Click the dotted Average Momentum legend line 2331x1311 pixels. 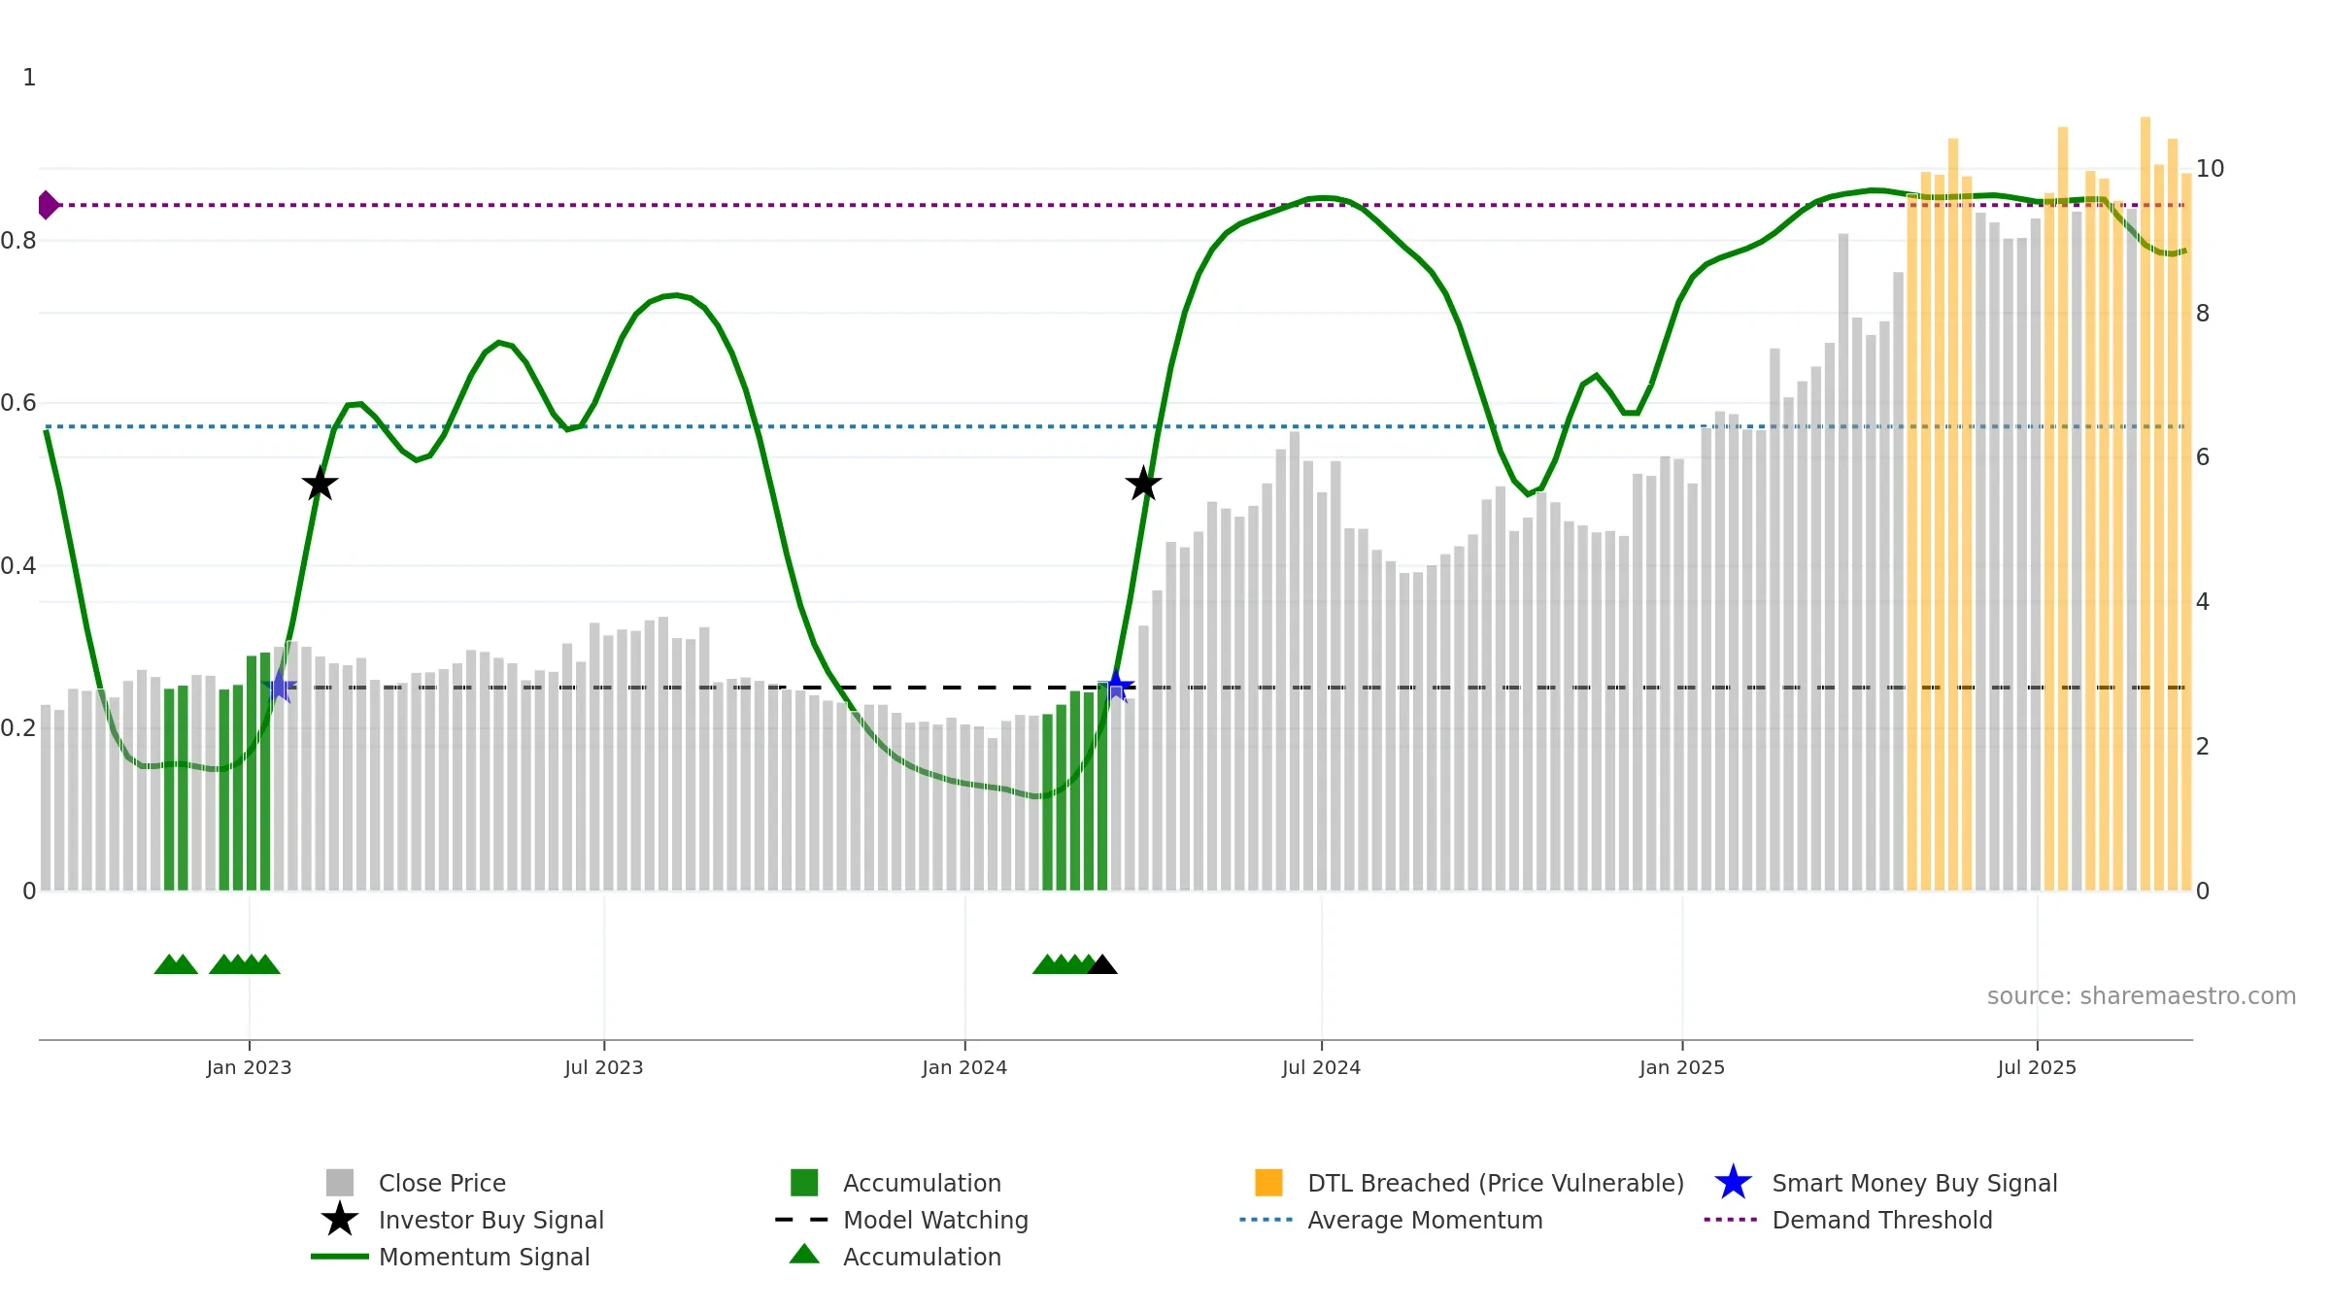coord(1267,1220)
